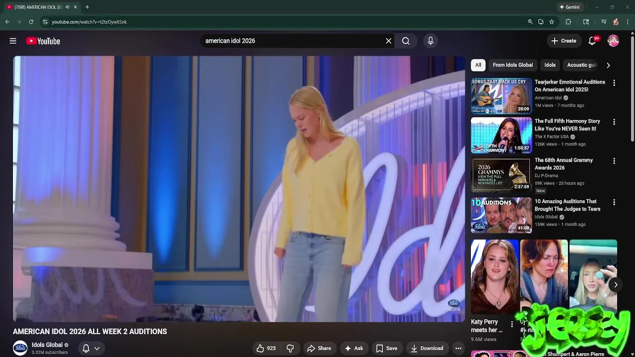Open Full Fifth Harmony Story thumbnail
The image size is (635, 357).
point(501,135)
